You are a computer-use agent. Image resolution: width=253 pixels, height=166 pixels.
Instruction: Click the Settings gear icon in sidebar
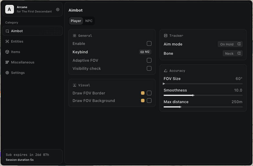(x=7, y=73)
